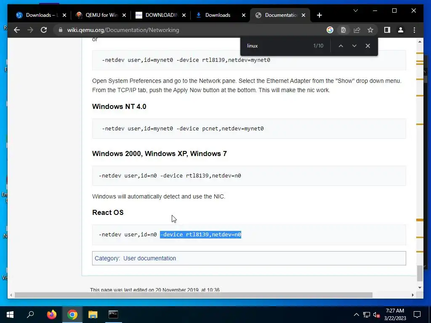View site information via the lock icon
431x323 pixels.
point(61,30)
